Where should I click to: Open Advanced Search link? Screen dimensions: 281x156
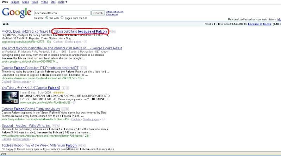[x=115, y=12]
